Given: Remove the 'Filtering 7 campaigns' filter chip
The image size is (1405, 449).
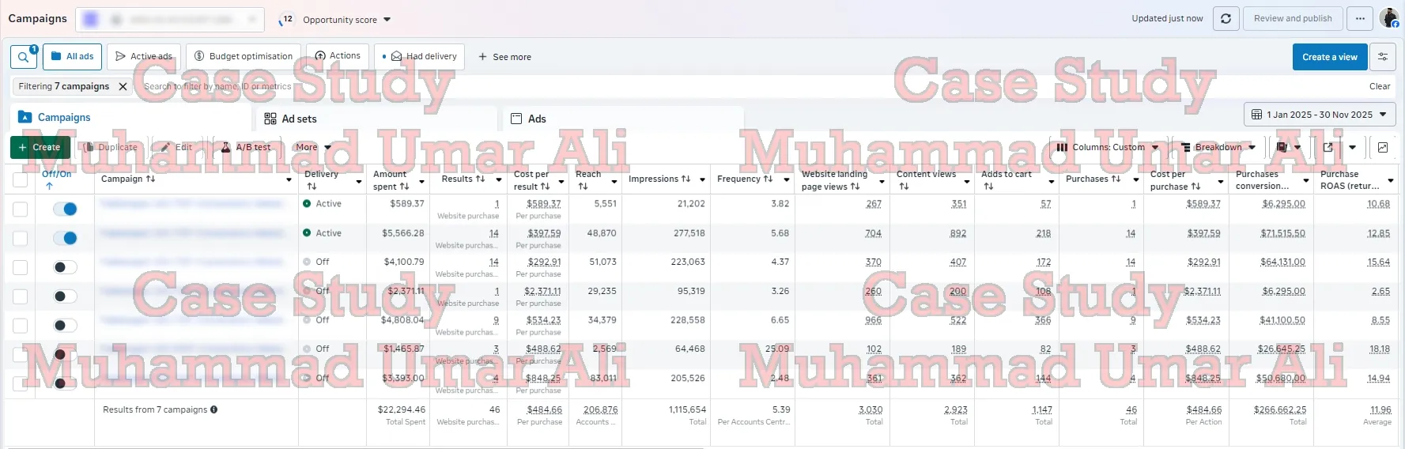Looking at the screenshot, I should click(123, 87).
